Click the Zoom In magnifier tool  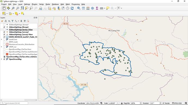[13, 8]
